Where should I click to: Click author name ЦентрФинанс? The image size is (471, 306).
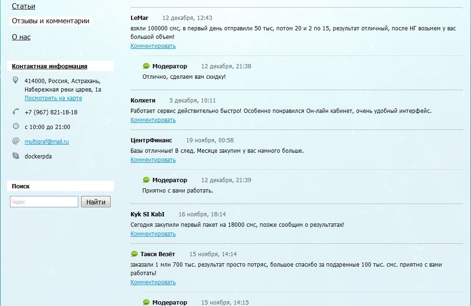(151, 140)
